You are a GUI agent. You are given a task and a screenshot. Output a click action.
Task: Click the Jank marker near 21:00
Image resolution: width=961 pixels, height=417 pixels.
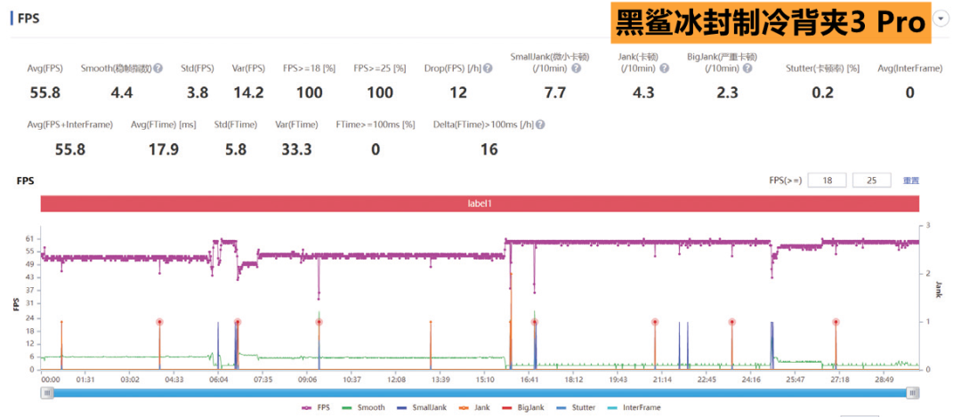coord(655,322)
